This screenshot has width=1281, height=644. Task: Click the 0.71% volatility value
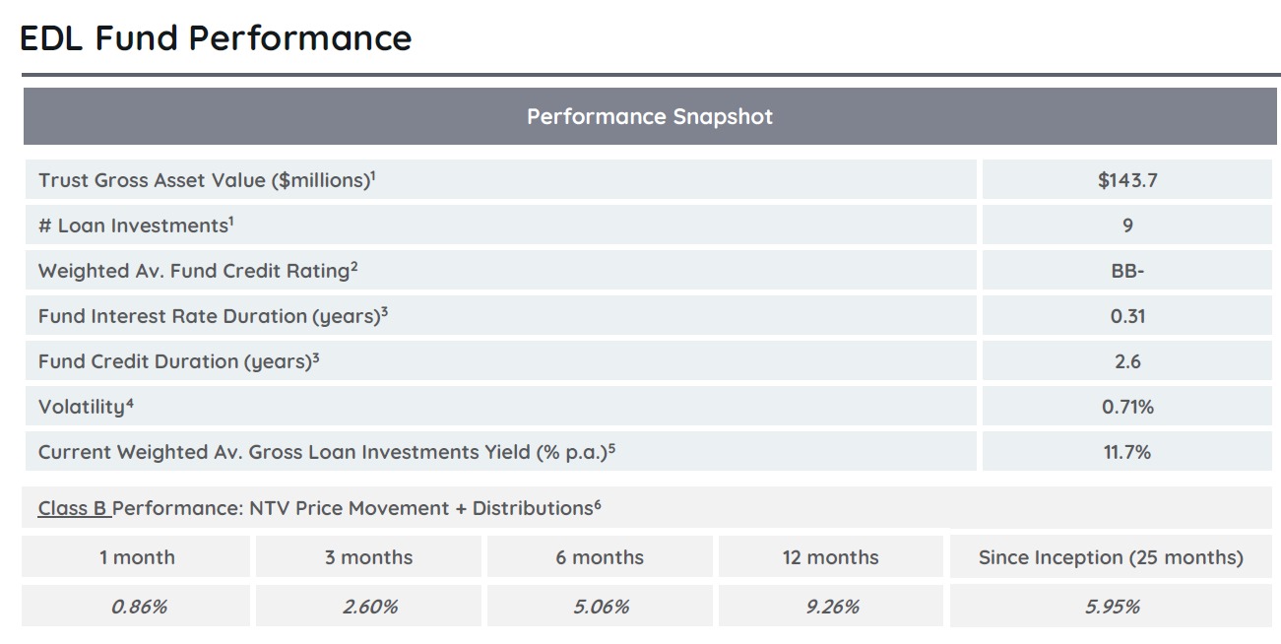(1127, 407)
